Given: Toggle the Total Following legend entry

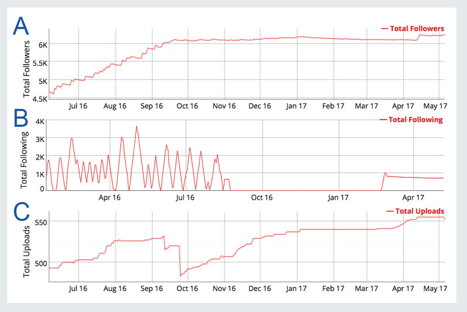Looking at the screenshot, I should tap(412, 120).
